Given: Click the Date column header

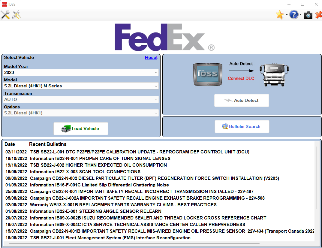Looking at the screenshot, I should coord(10,144).
